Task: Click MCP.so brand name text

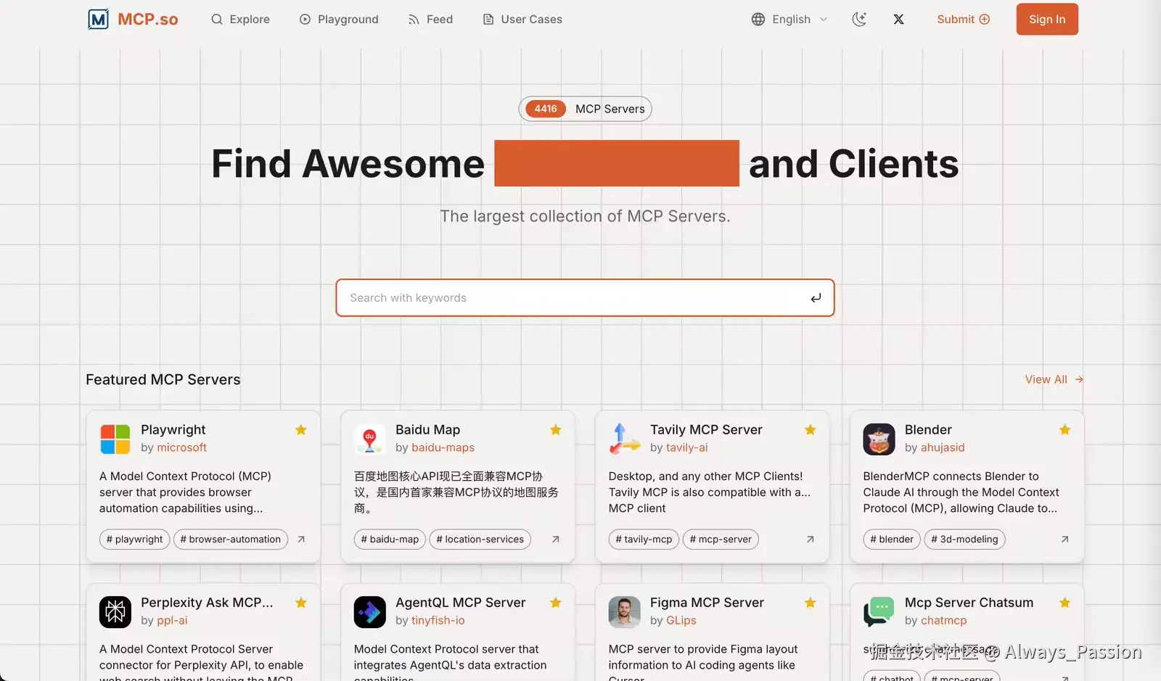Action: coord(148,20)
